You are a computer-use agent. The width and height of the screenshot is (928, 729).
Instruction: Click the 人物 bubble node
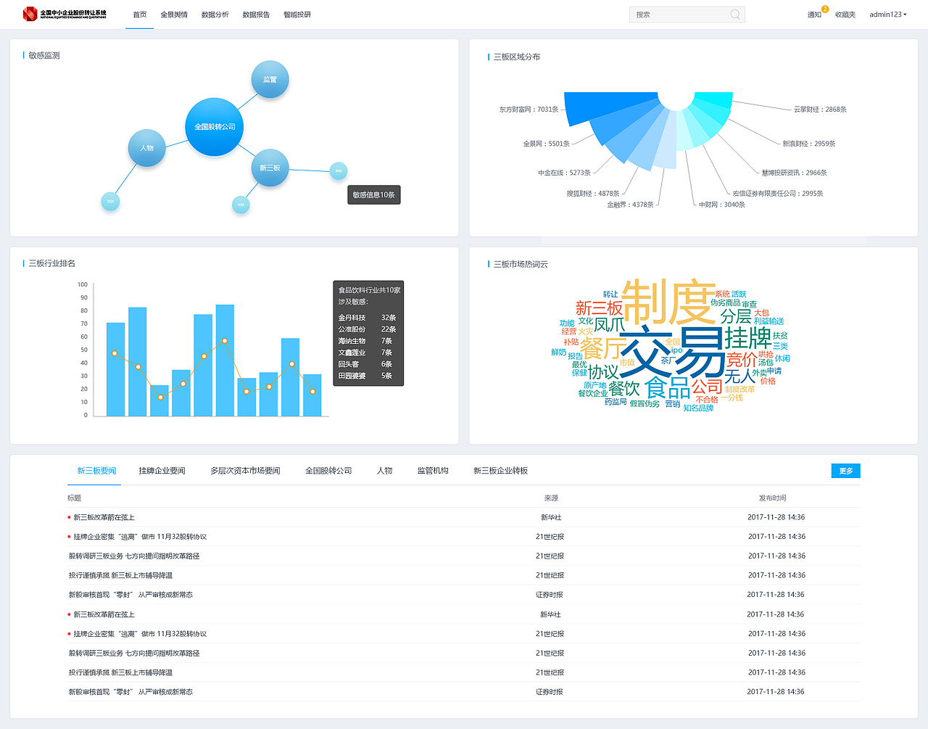click(x=146, y=148)
